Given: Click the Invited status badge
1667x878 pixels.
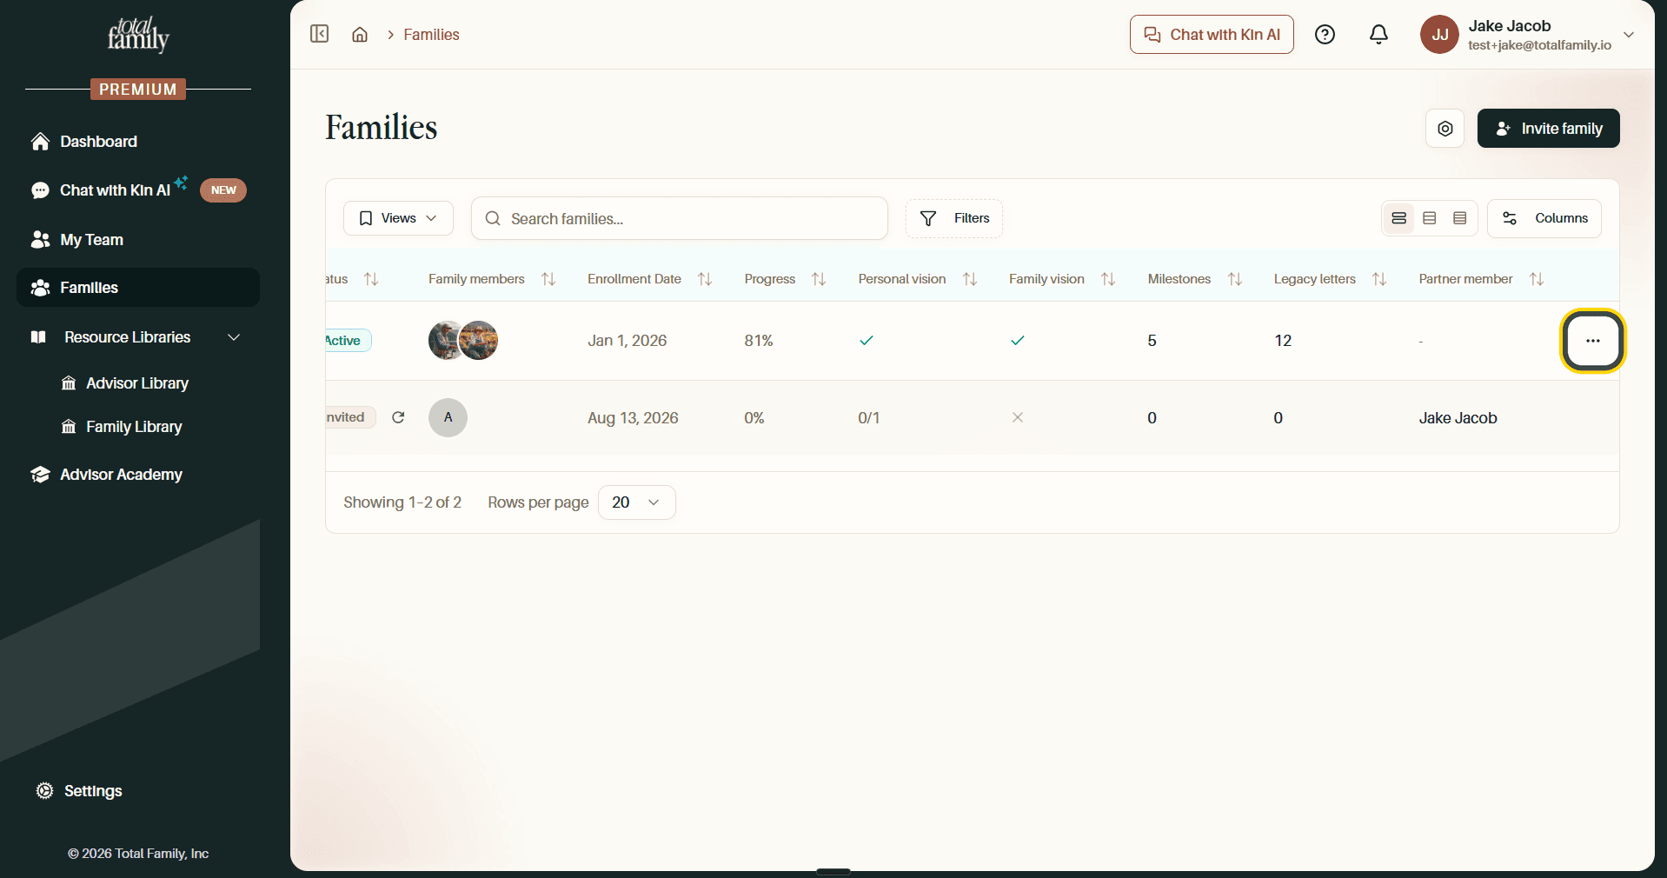Looking at the screenshot, I should pyautogui.click(x=350, y=417).
